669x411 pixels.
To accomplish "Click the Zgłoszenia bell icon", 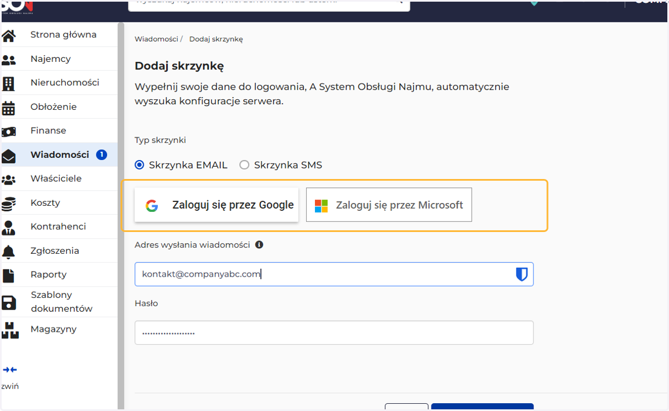I will click(x=8, y=252).
